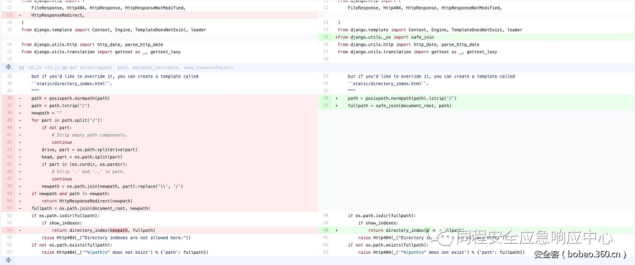Expand hidden diff lines at bottom of file

[8, 260]
